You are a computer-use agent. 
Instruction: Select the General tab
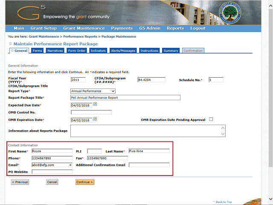pos(19,50)
